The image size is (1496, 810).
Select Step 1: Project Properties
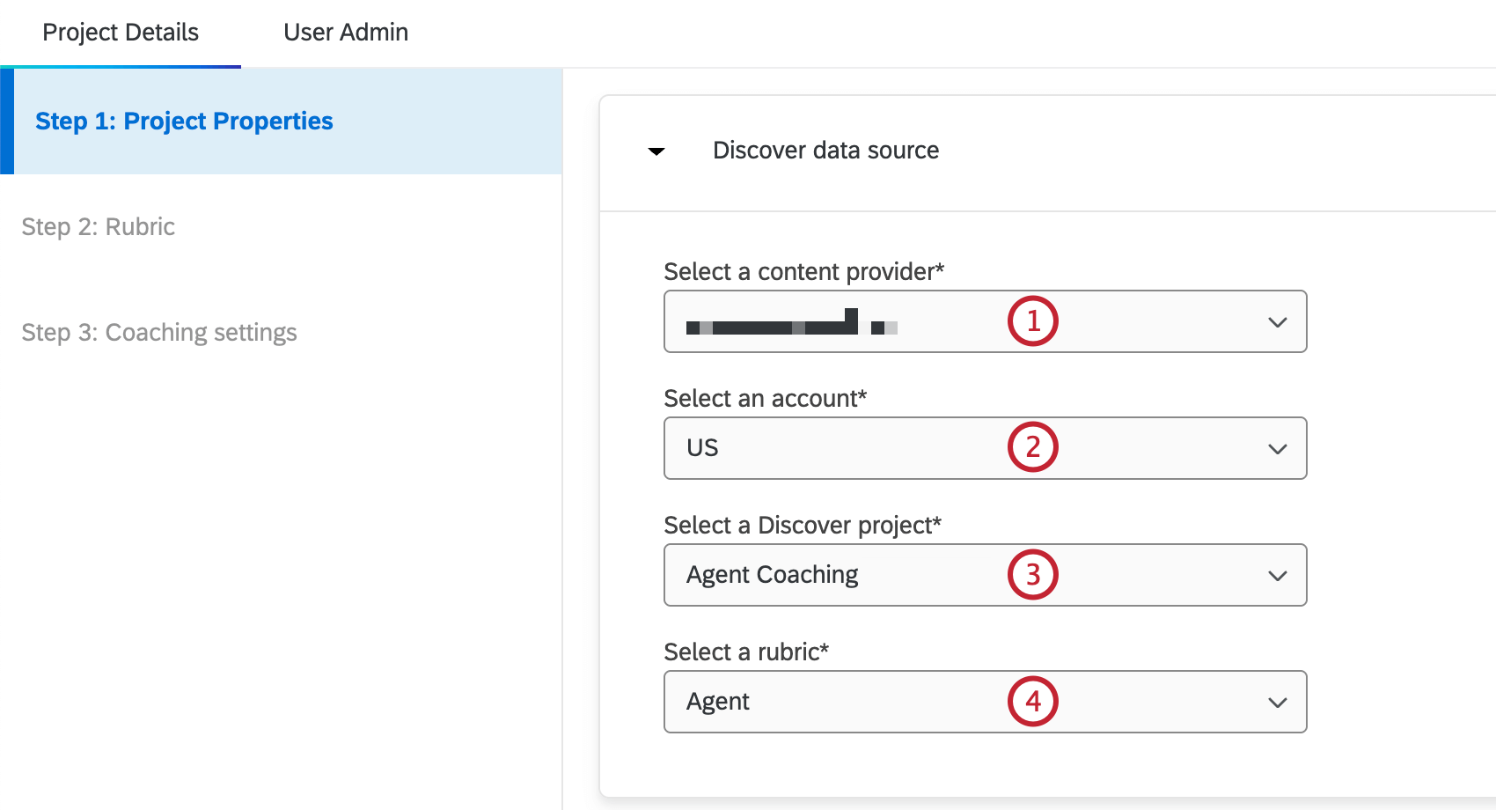(x=185, y=121)
